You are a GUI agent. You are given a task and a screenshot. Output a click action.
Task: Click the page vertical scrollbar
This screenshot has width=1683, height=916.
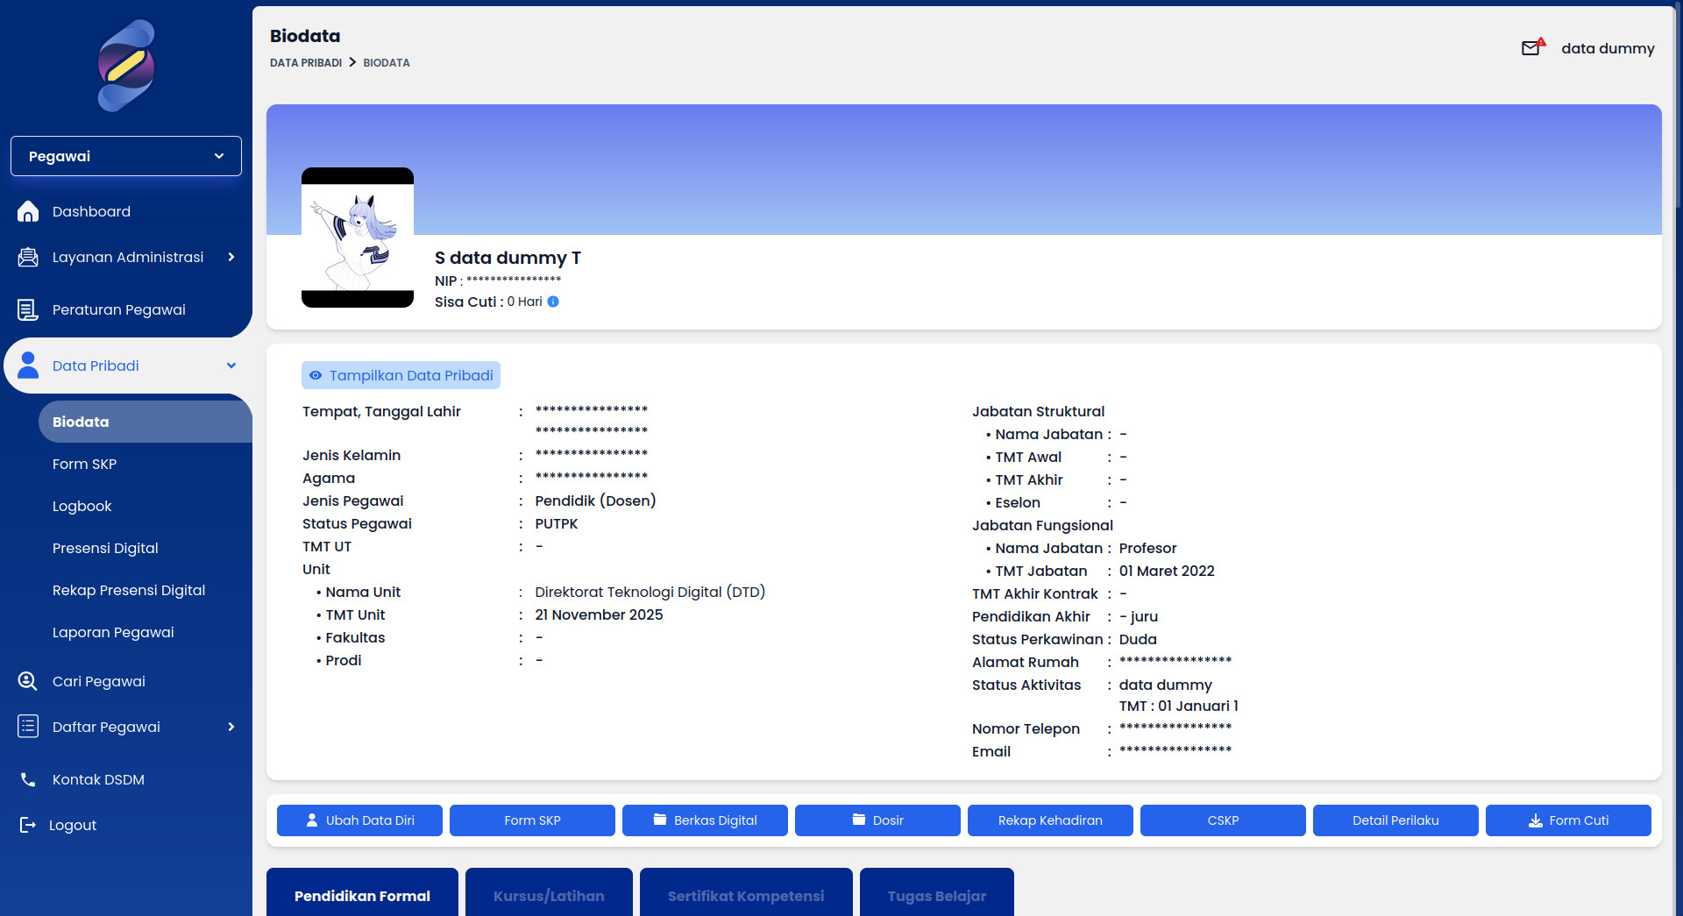[x=1678, y=105]
